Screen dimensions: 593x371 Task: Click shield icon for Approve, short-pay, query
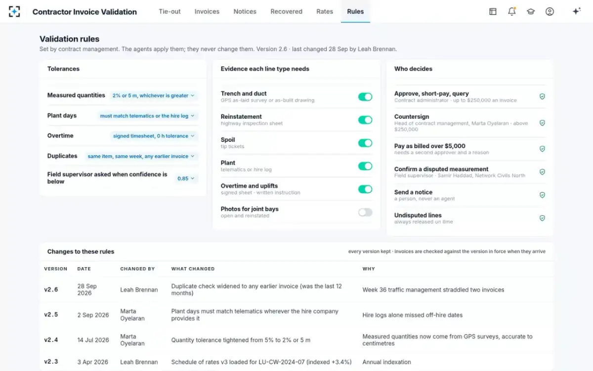[542, 96]
